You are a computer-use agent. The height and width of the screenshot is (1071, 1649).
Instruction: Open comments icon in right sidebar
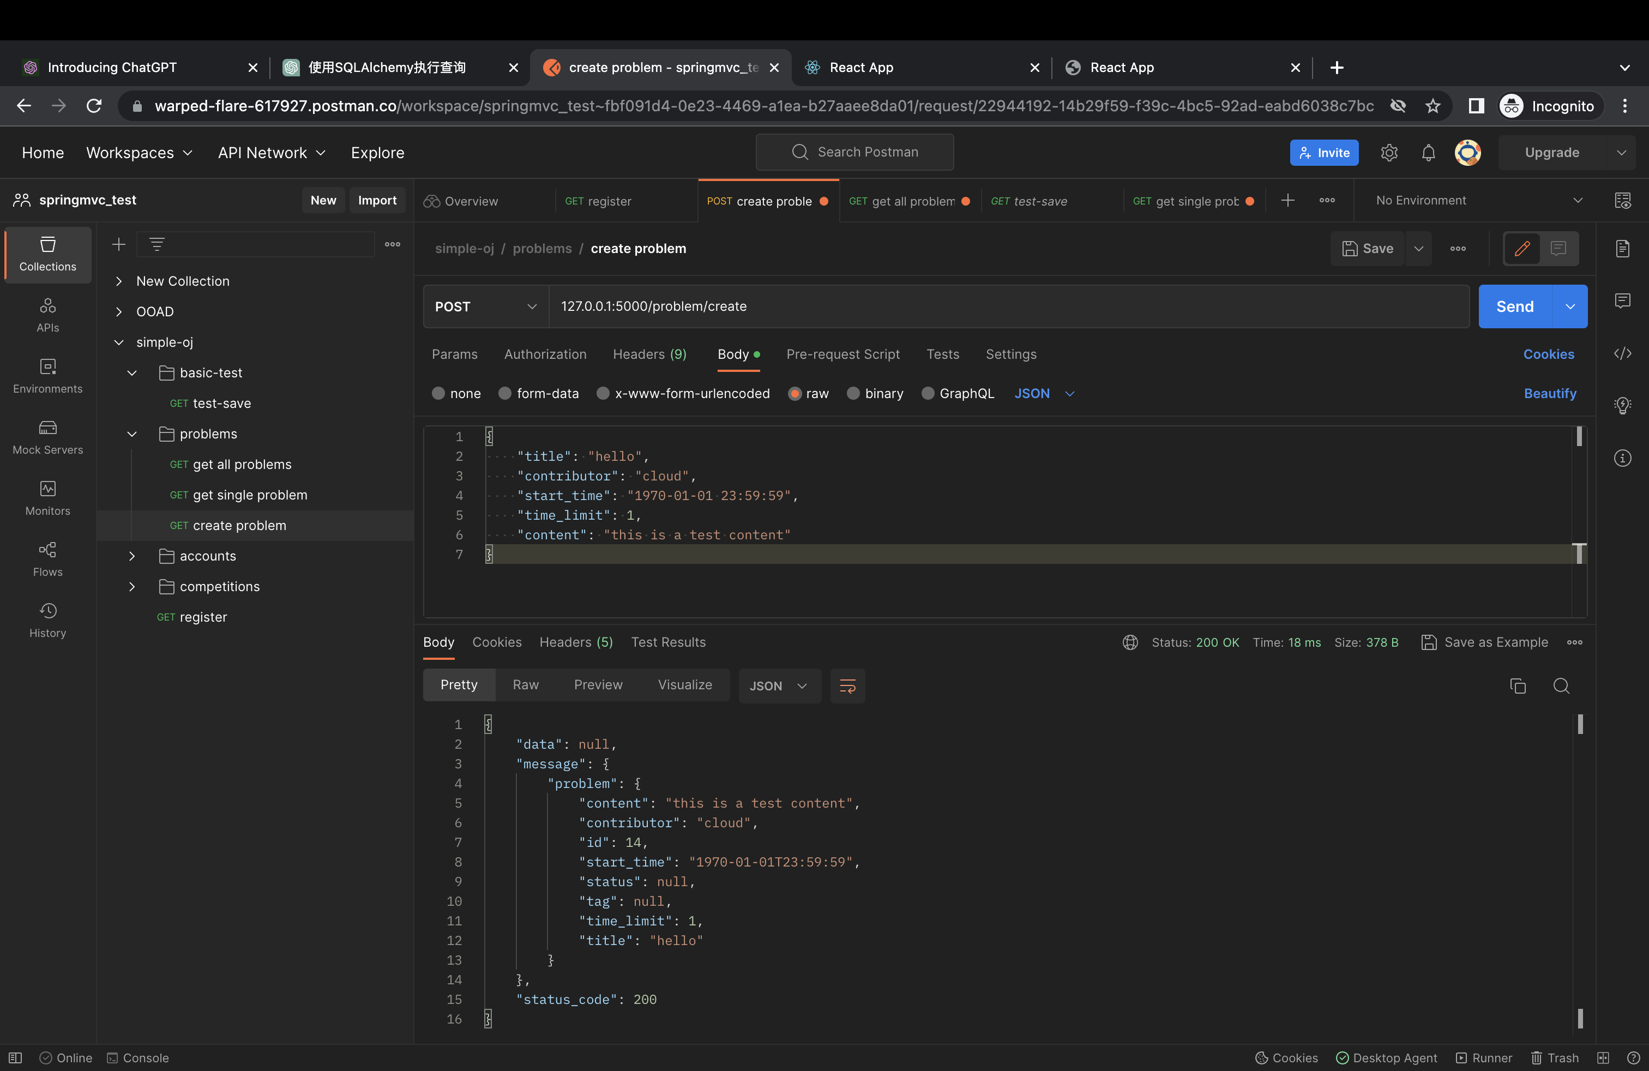pos(1623,300)
